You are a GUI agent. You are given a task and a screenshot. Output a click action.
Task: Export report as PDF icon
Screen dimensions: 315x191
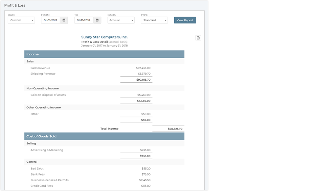198,38
